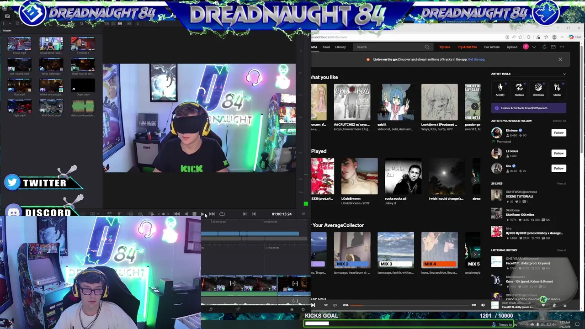The height and width of the screenshot is (329, 585).
Task: Click the Get the app link
Action: [476, 59]
